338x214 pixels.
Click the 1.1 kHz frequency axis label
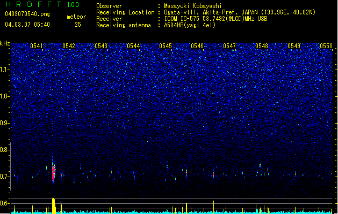coord(4,70)
